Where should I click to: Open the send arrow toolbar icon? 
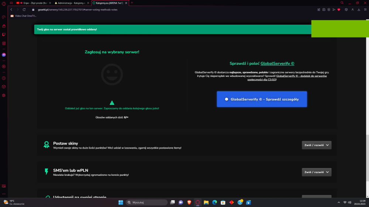tap(334, 10)
